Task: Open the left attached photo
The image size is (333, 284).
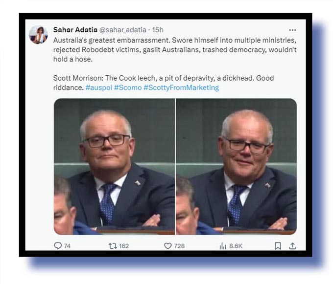Action: click(x=114, y=166)
